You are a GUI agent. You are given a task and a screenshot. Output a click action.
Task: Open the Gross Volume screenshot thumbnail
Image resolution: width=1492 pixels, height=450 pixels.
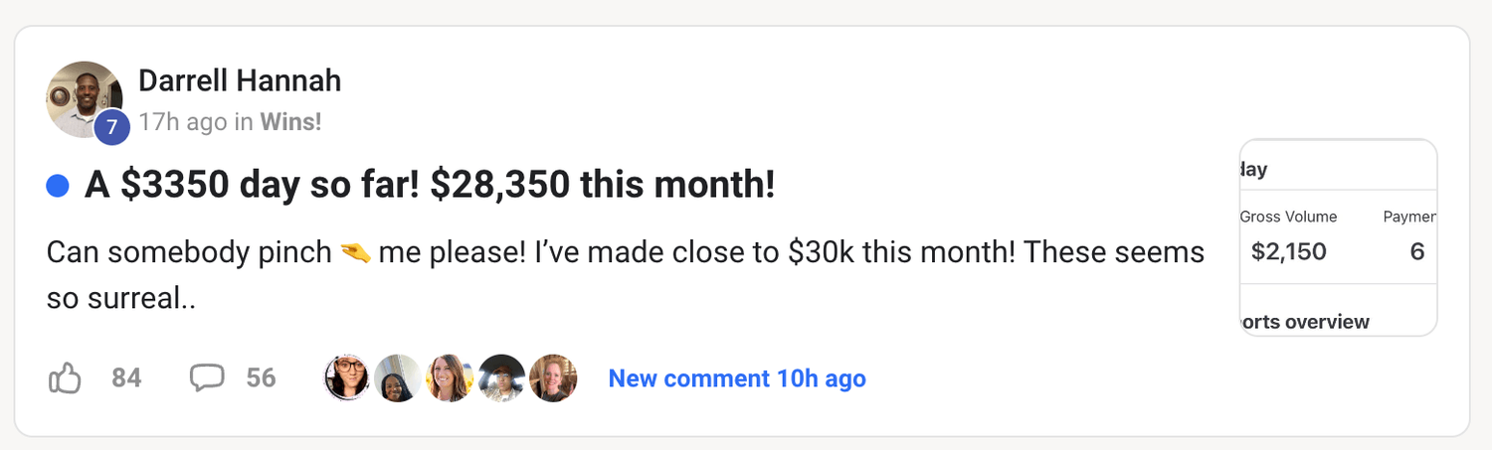point(1338,237)
